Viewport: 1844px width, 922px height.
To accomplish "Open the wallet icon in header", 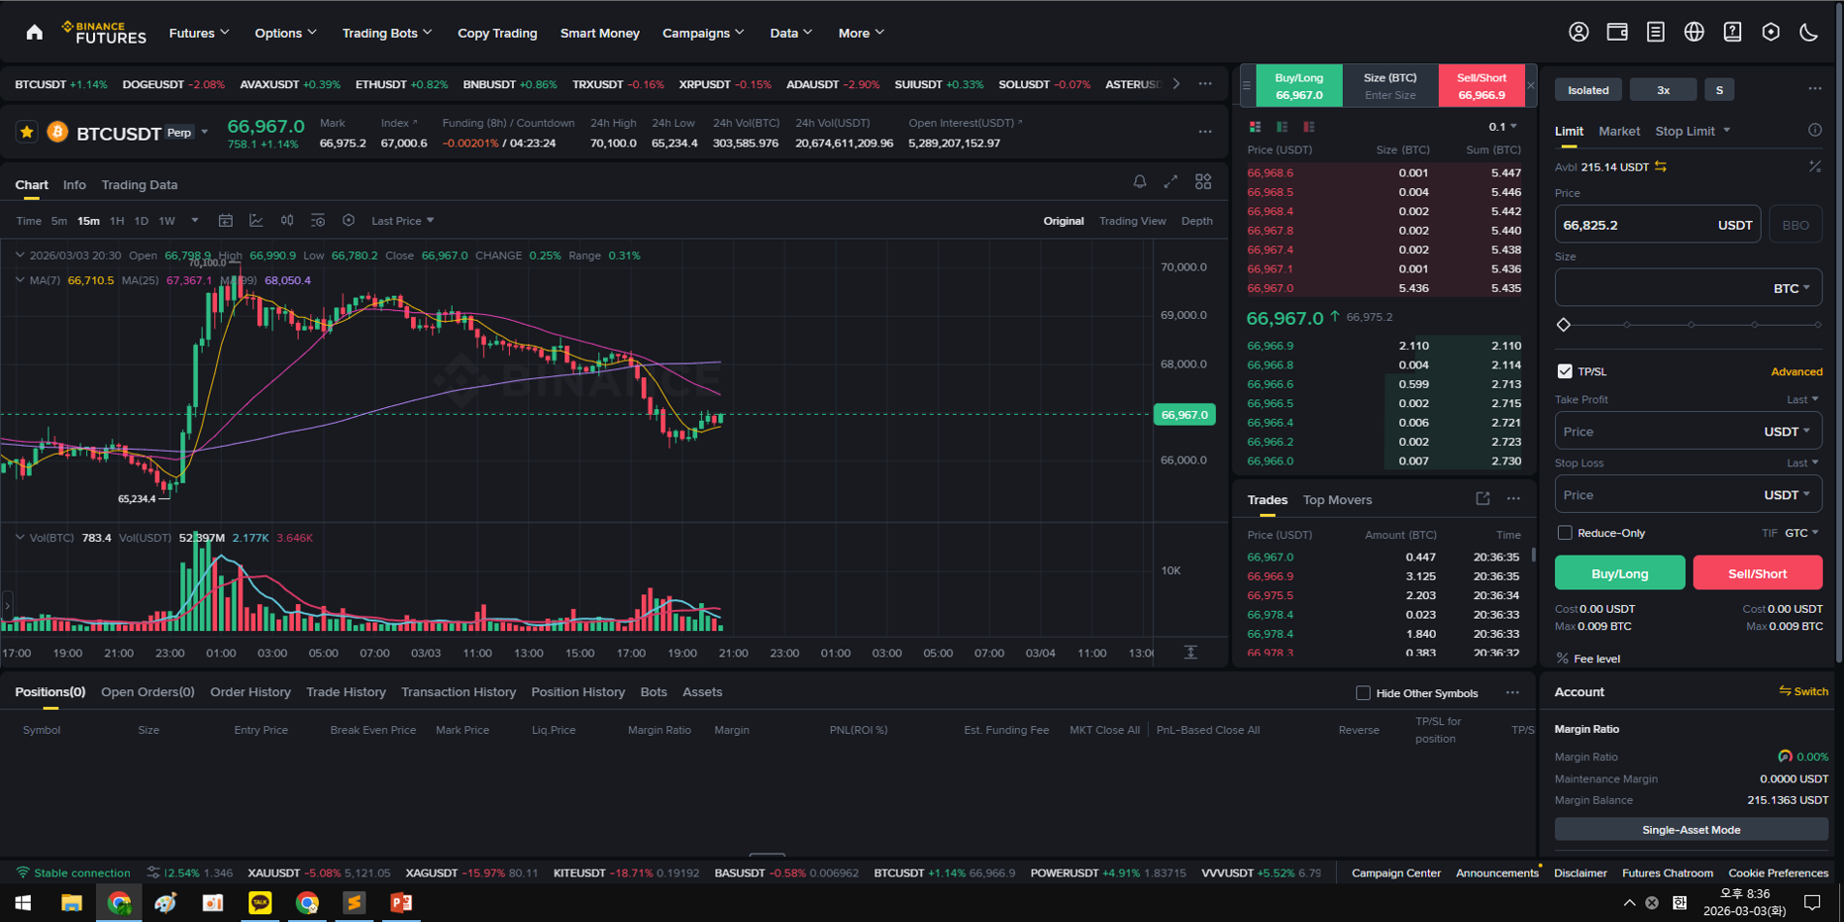I will point(1617,33).
